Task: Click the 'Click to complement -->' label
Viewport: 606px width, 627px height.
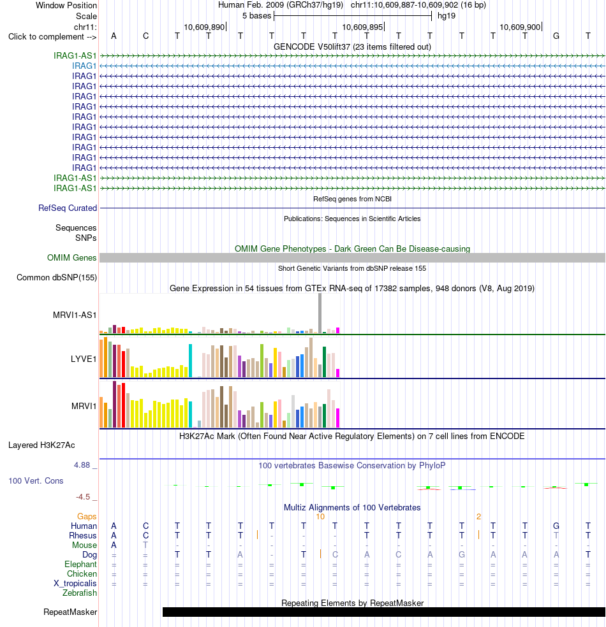Action: tap(52, 37)
